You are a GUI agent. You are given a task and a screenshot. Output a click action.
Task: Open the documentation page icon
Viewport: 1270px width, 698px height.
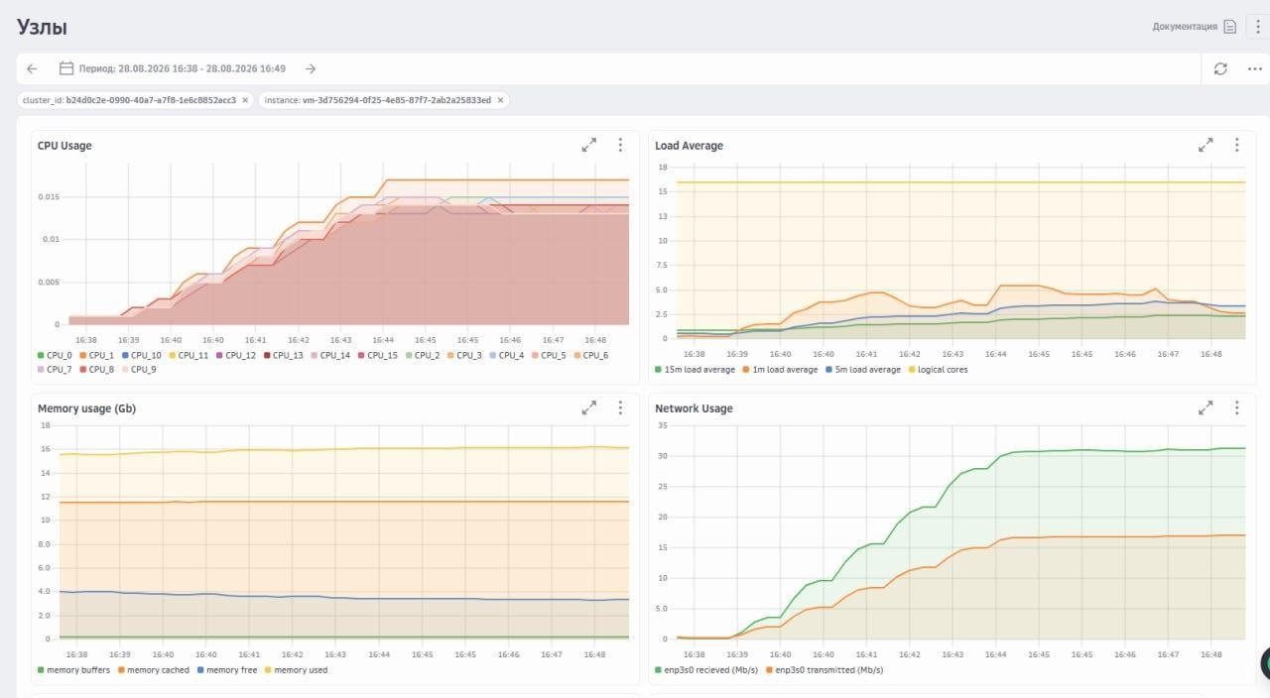click(x=1230, y=27)
